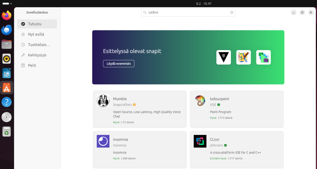Launch Firefox from the dock
317x169 pixels.
point(7,15)
